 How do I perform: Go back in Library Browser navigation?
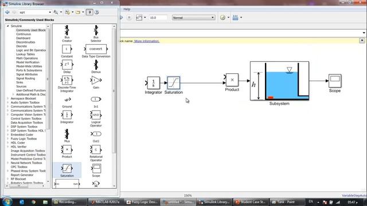(x=7, y=12)
